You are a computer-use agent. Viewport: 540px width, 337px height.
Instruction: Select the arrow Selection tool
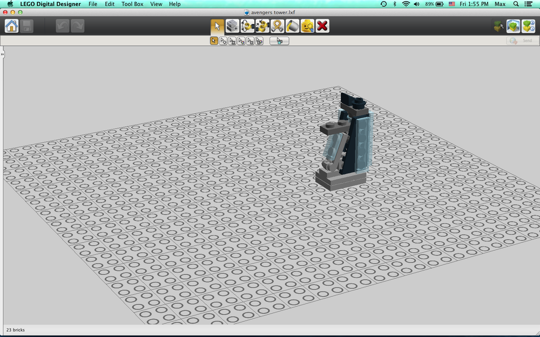coord(217,26)
